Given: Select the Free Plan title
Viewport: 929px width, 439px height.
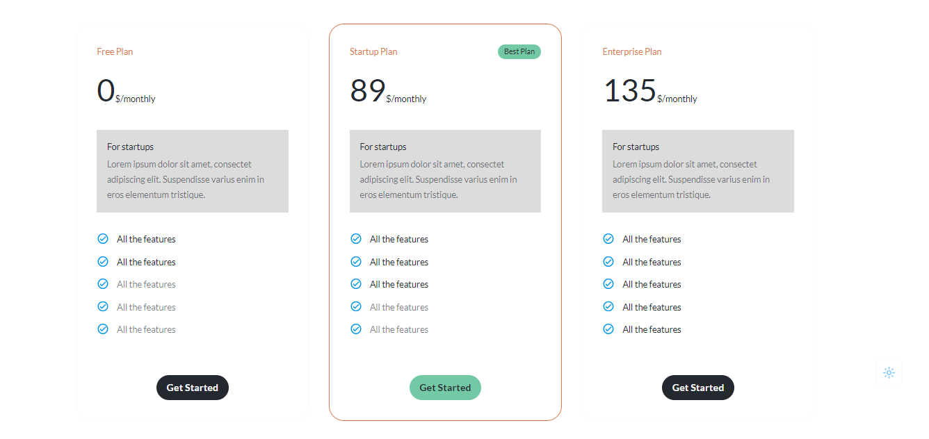Looking at the screenshot, I should [115, 51].
